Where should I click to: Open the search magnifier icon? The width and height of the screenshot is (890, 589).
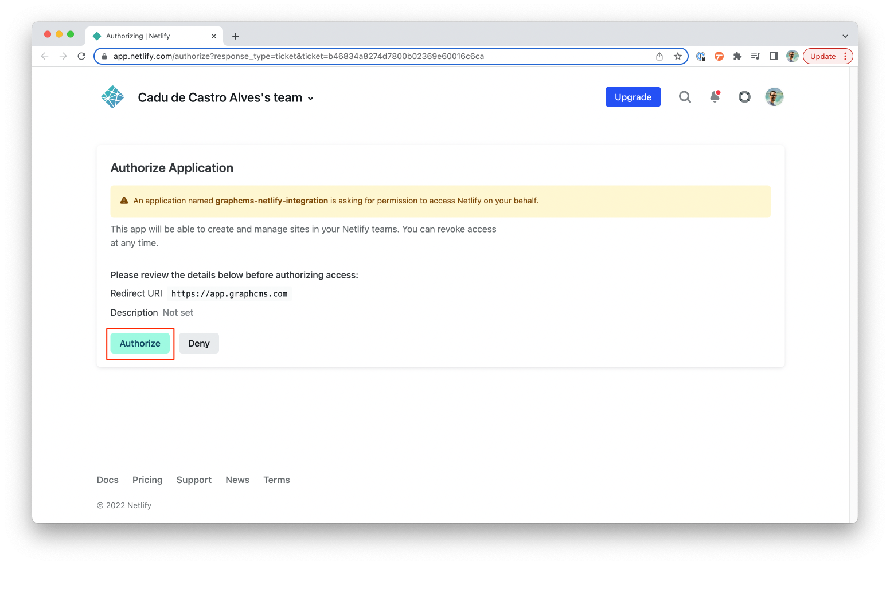[x=685, y=97]
